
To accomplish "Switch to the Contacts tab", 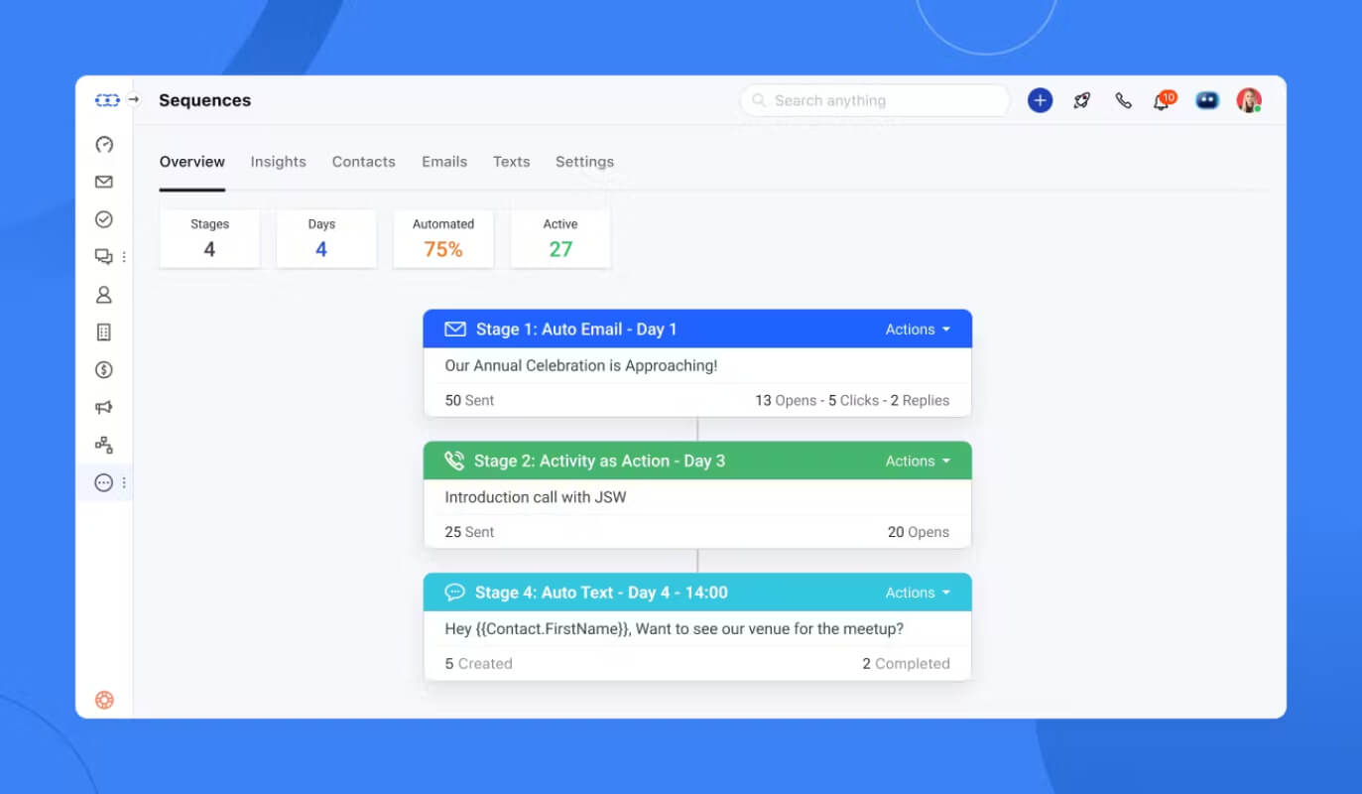I will pyautogui.click(x=363, y=162).
